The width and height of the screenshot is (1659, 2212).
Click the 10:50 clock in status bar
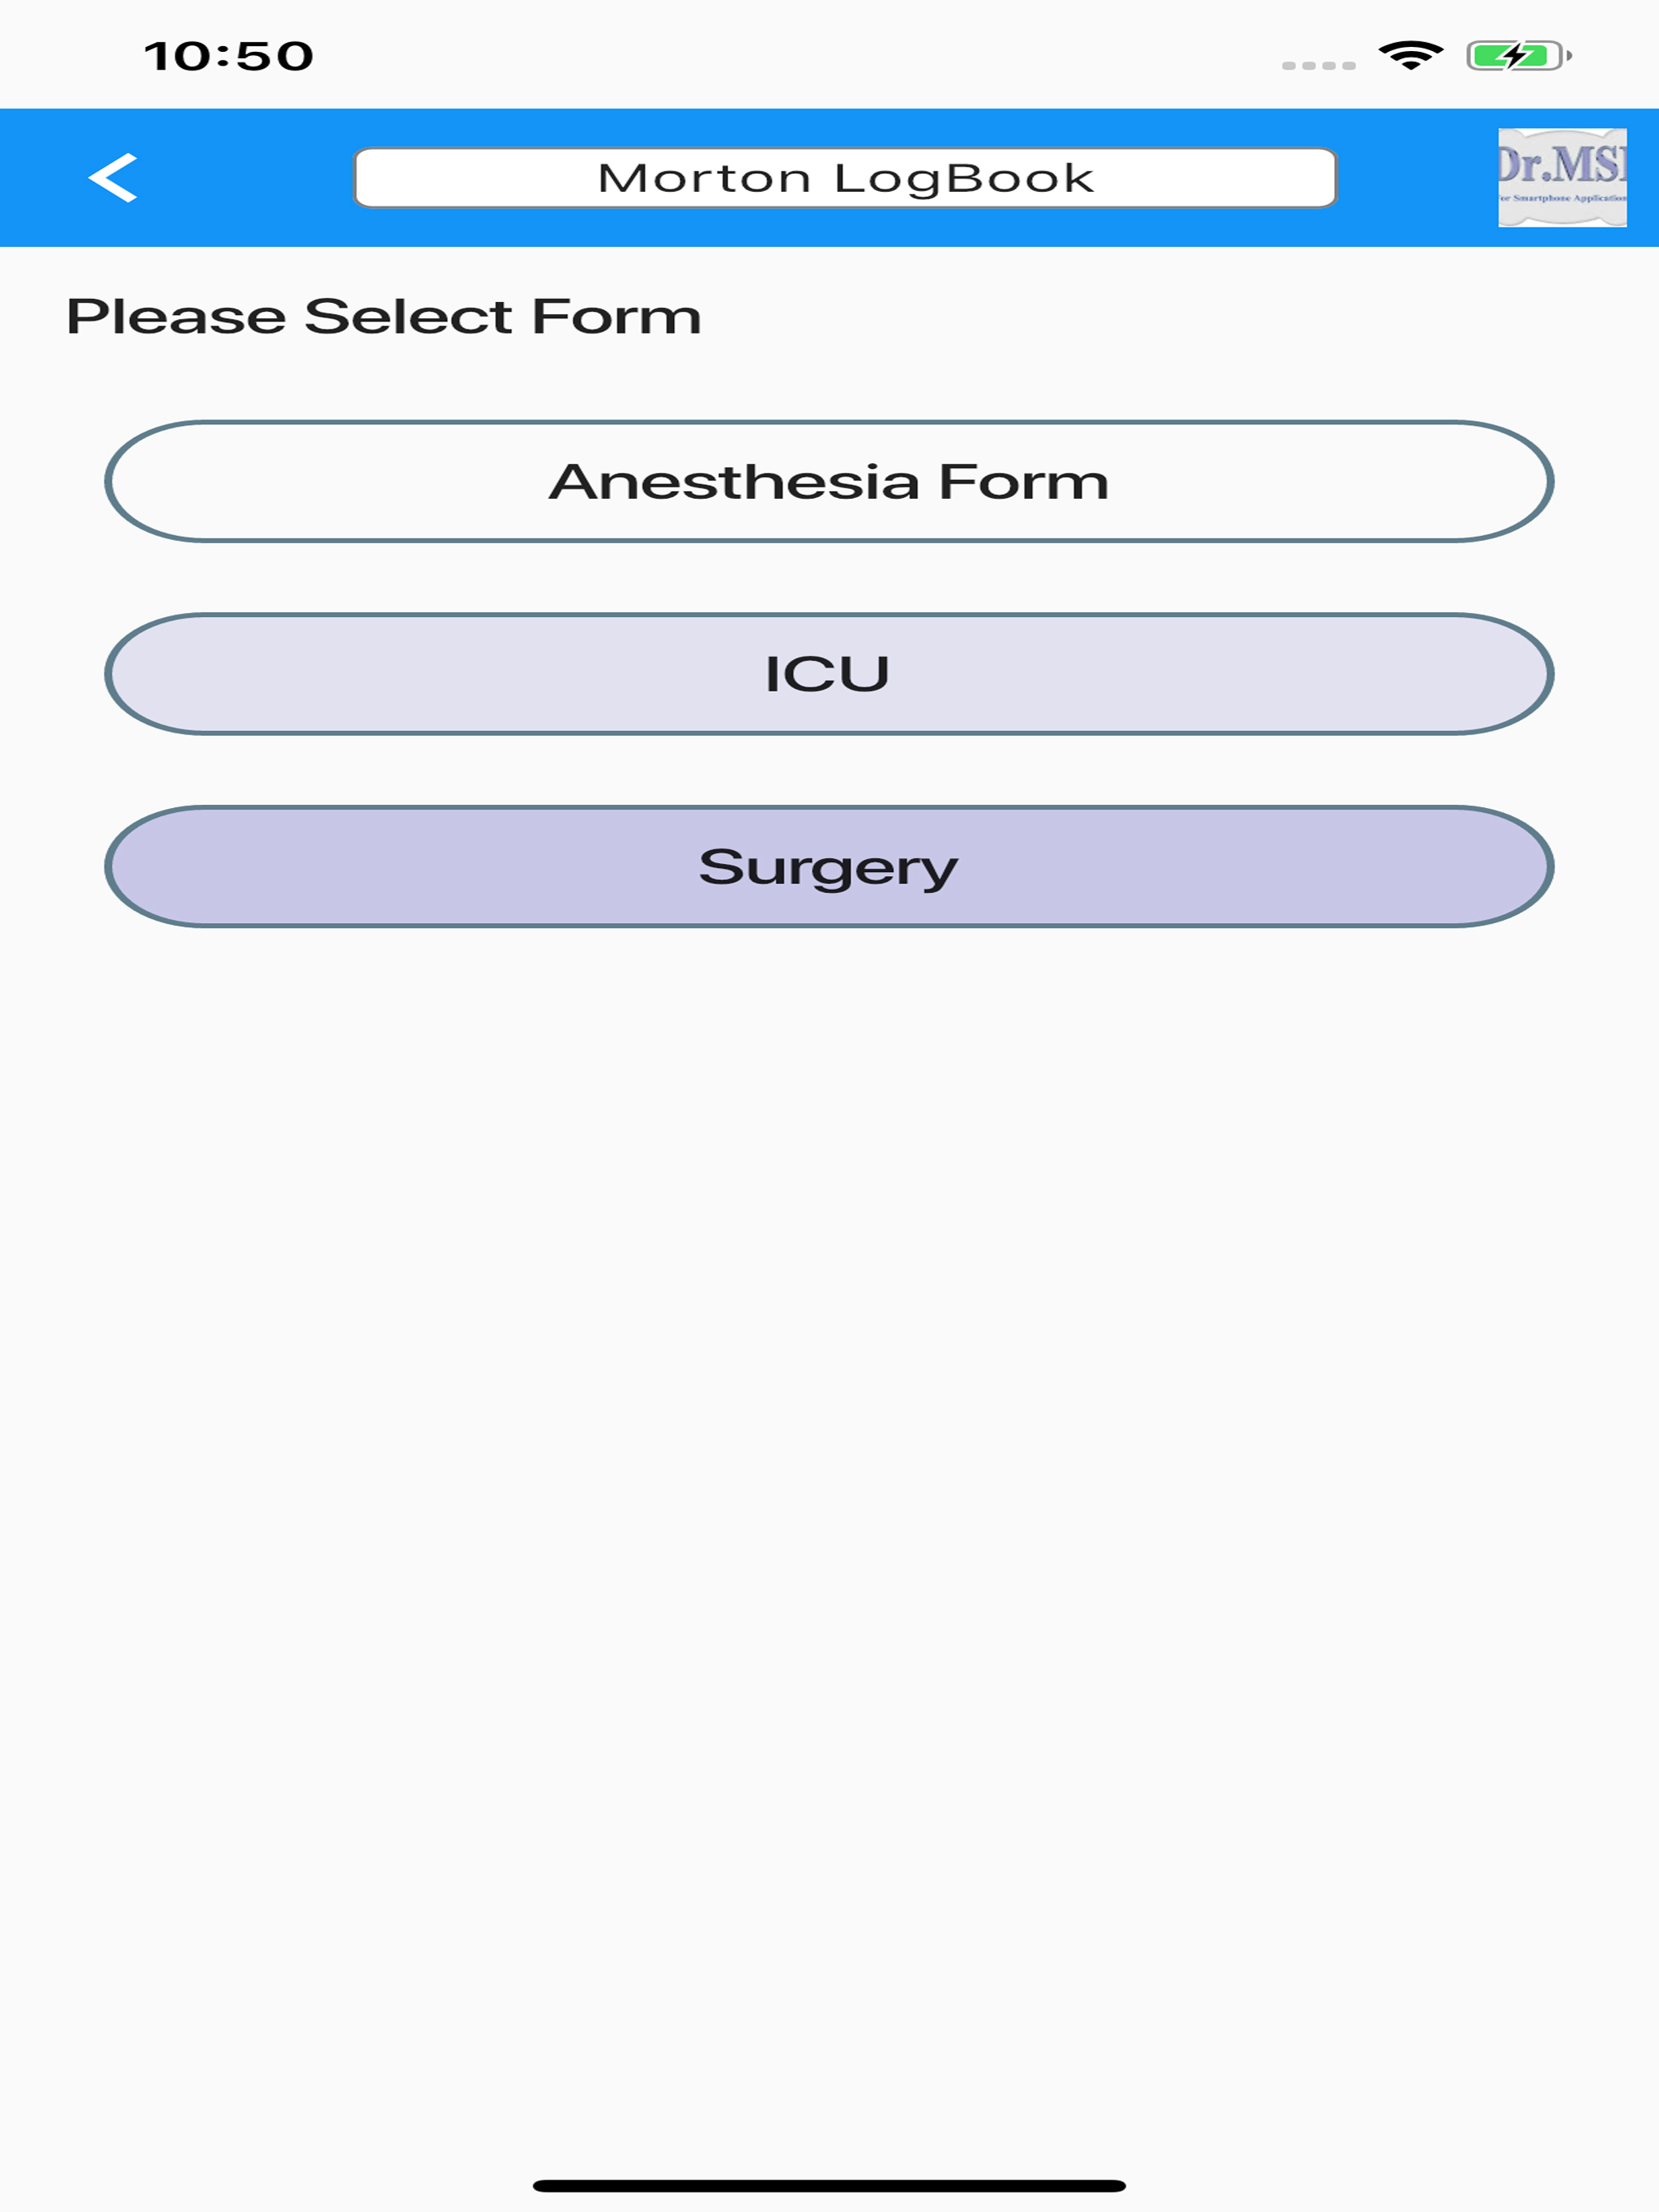229,56
